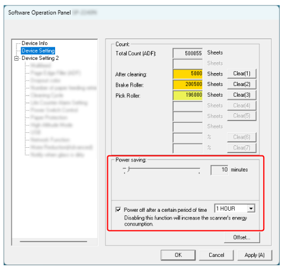Screen dimensions: 285x270
Task: Click the horizontal scrollbar under the tree
Action: click(x=53, y=242)
